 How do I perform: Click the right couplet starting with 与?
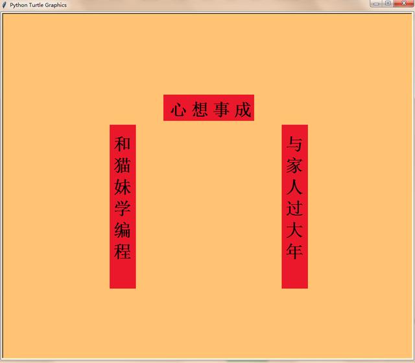[294, 206]
